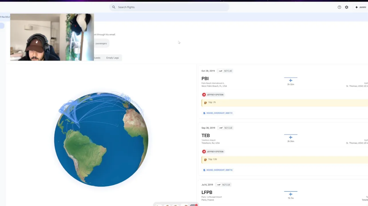Click the Paris - Le Bourget Airport label

212,197
